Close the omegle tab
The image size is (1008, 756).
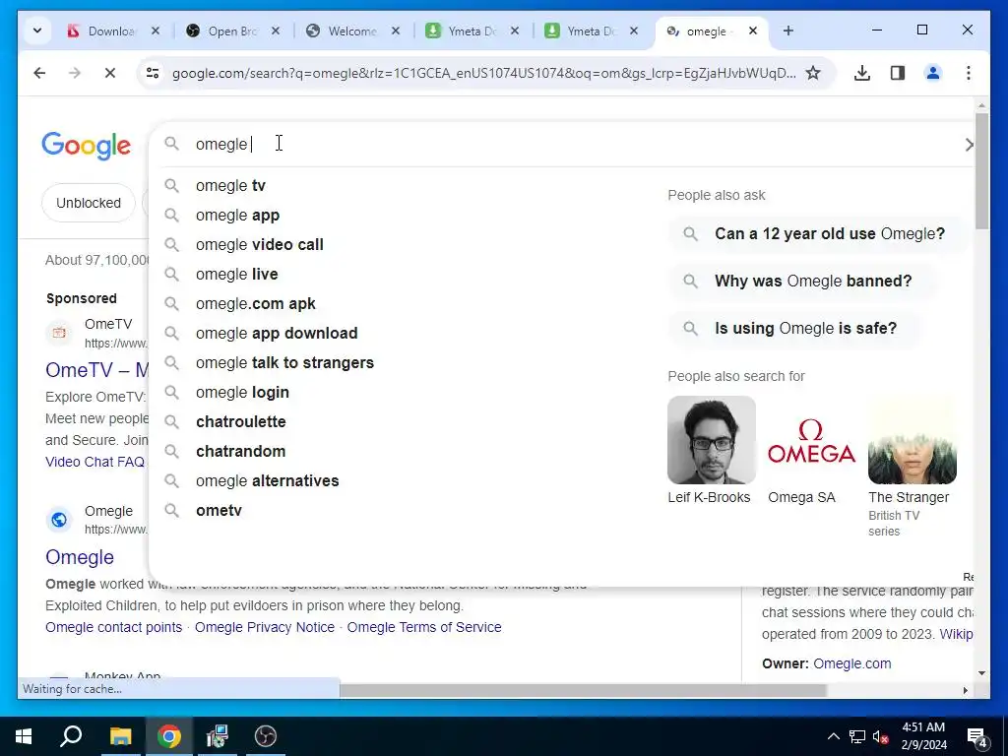pyautogui.click(x=753, y=31)
